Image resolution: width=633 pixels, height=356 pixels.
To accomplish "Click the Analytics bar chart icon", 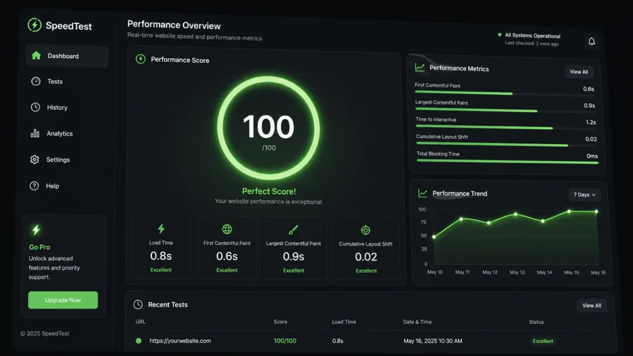I will tap(35, 133).
